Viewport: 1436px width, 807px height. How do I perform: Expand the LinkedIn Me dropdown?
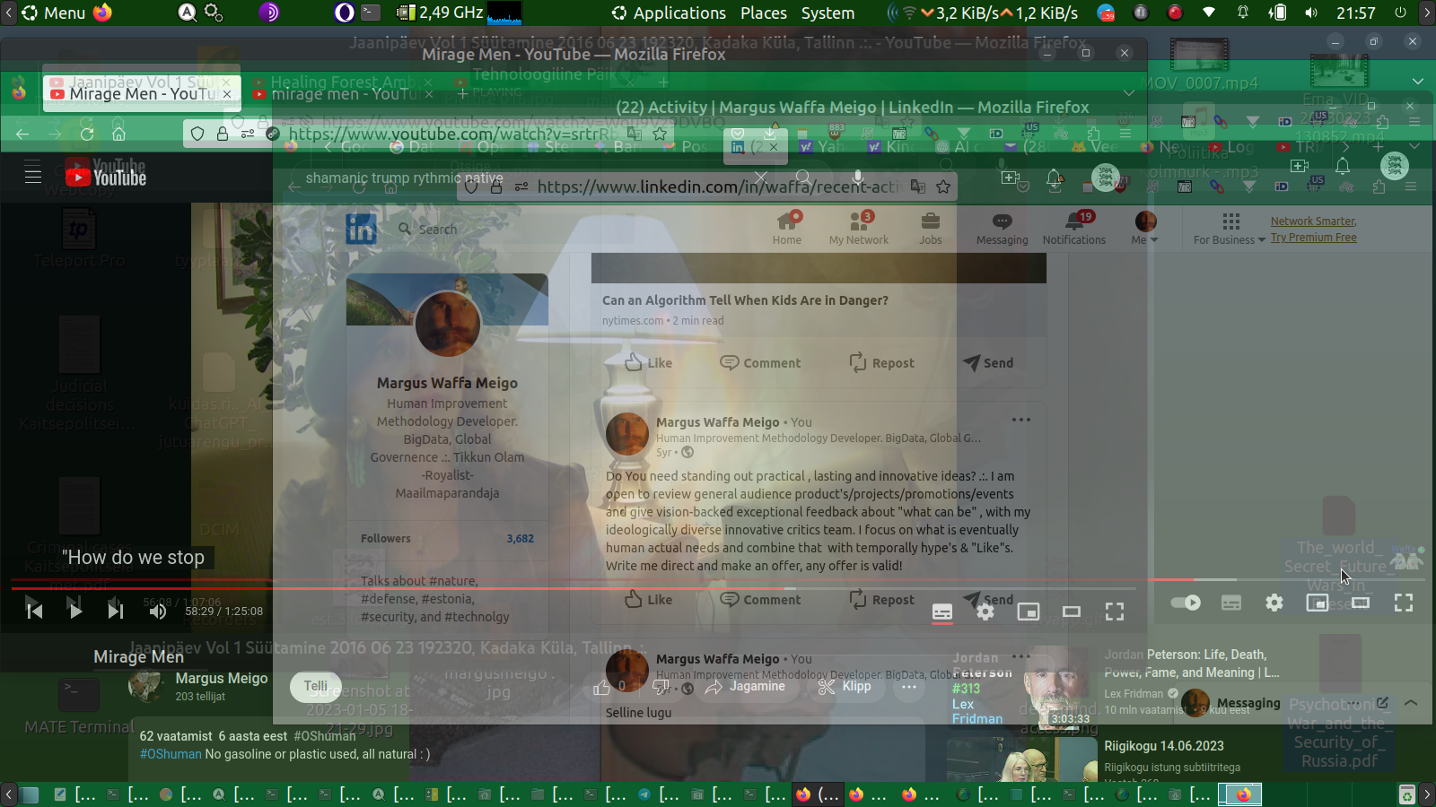point(1145,228)
